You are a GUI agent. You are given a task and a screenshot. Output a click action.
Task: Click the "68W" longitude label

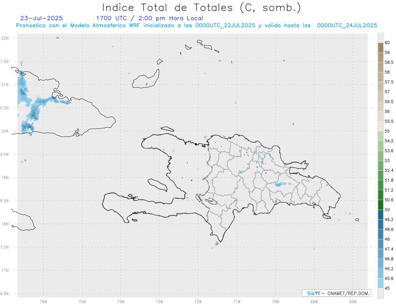click(x=353, y=302)
